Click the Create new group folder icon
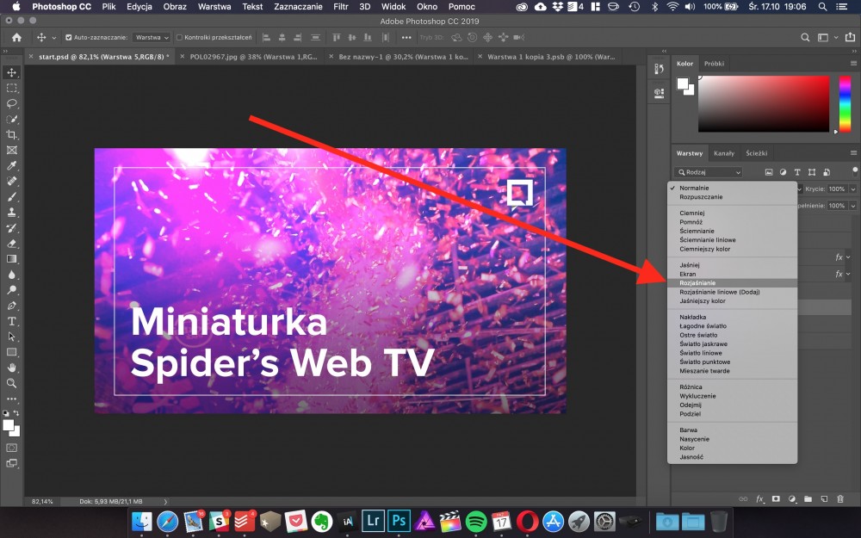861x538 pixels. pos(808,499)
